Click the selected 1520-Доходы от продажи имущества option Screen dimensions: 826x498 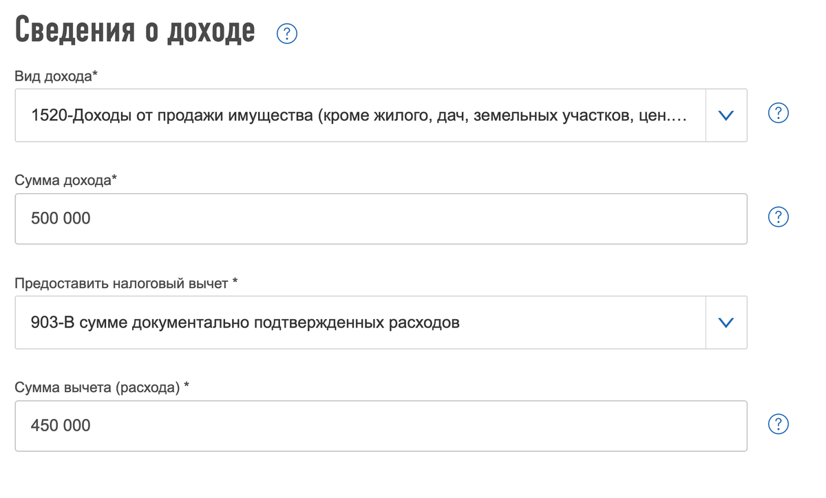pos(358,116)
